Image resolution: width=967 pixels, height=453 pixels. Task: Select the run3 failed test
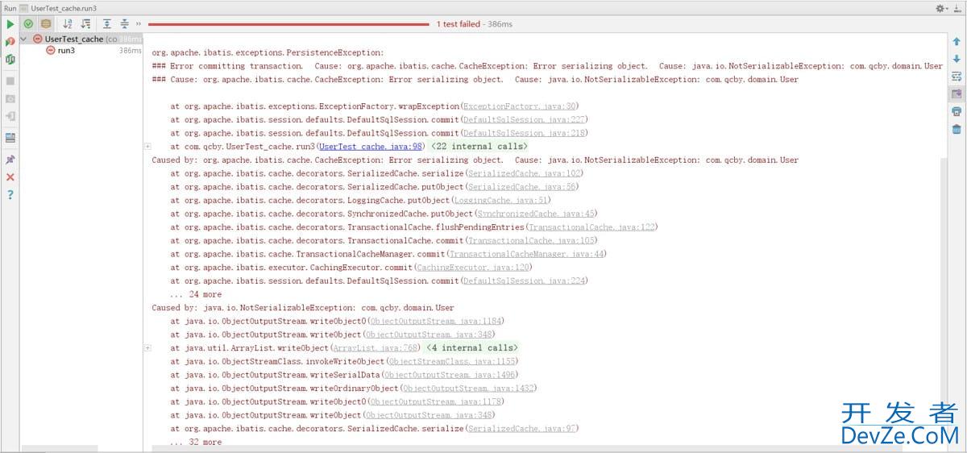pos(65,50)
